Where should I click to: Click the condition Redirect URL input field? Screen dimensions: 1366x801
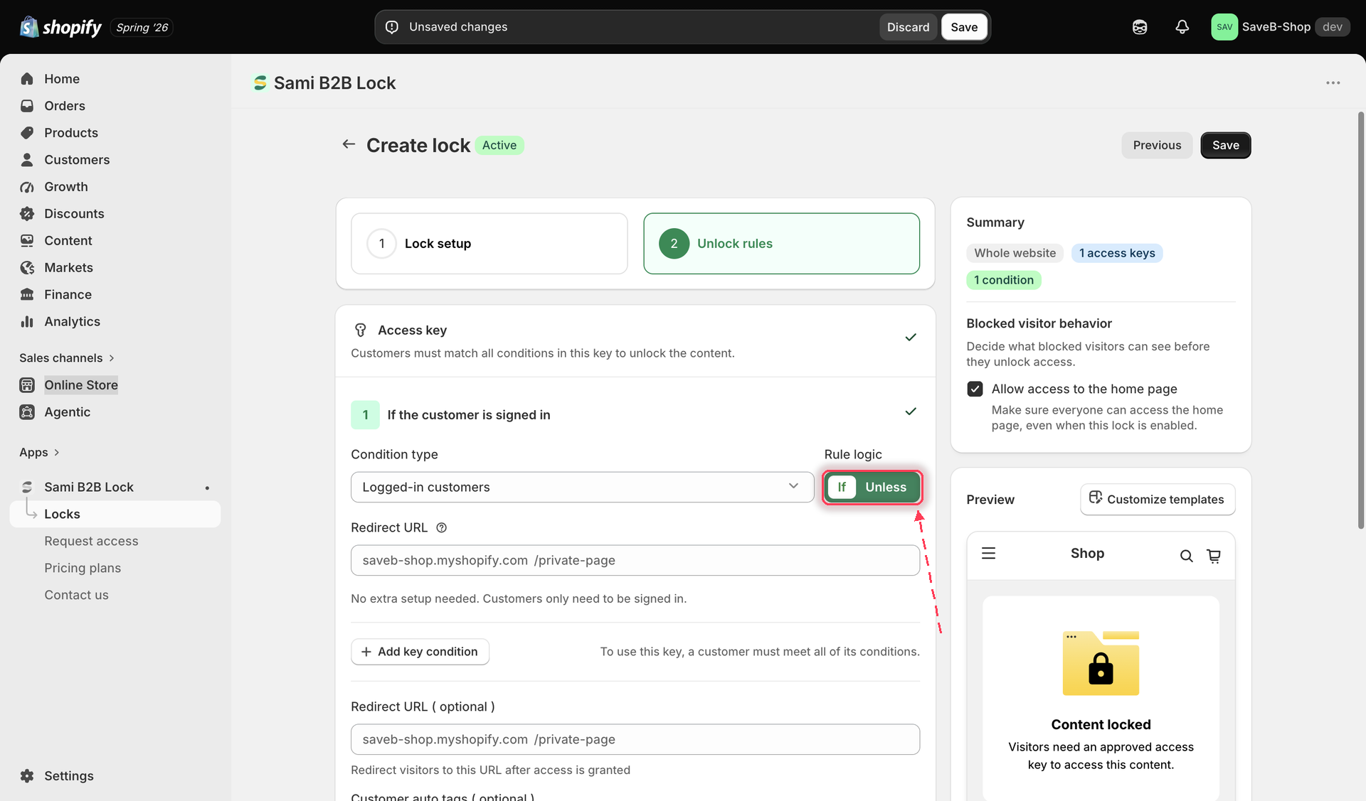(x=635, y=560)
